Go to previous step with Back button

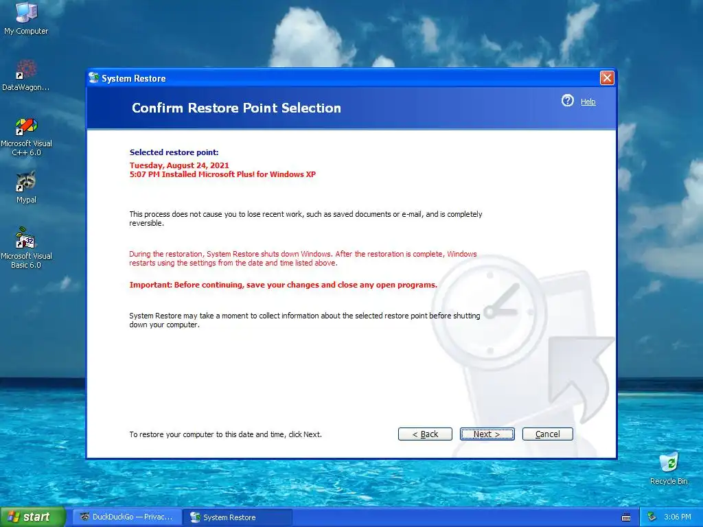[x=425, y=434]
